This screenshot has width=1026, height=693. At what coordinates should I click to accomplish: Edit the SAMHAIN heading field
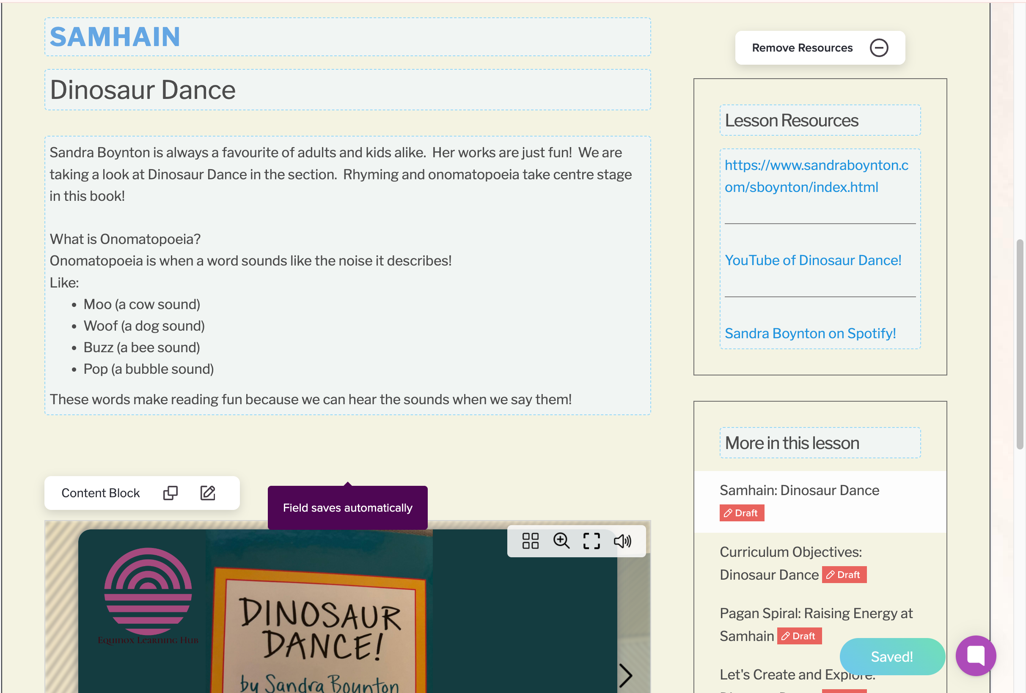click(347, 37)
